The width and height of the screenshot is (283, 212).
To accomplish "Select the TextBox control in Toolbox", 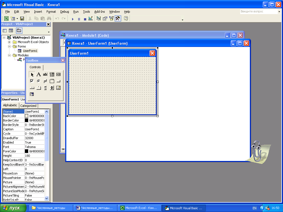I will click(45, 75).
